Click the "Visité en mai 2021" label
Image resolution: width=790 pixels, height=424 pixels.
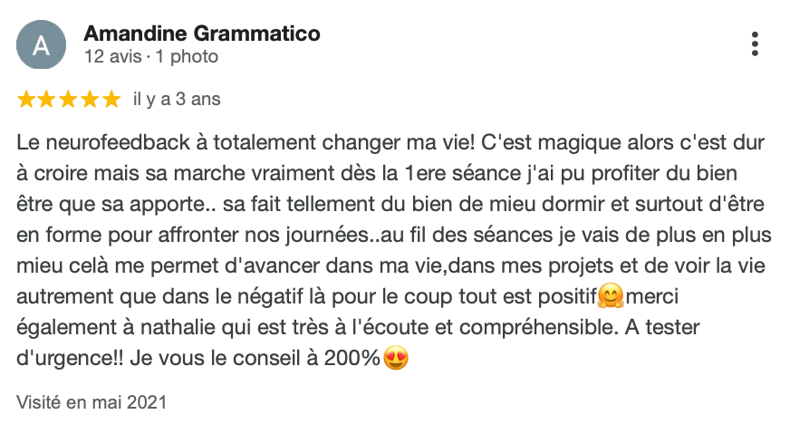pos(92,400)
